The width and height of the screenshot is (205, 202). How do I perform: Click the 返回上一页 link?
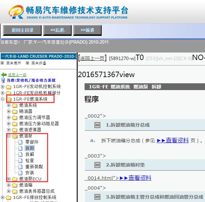(92, 58)
